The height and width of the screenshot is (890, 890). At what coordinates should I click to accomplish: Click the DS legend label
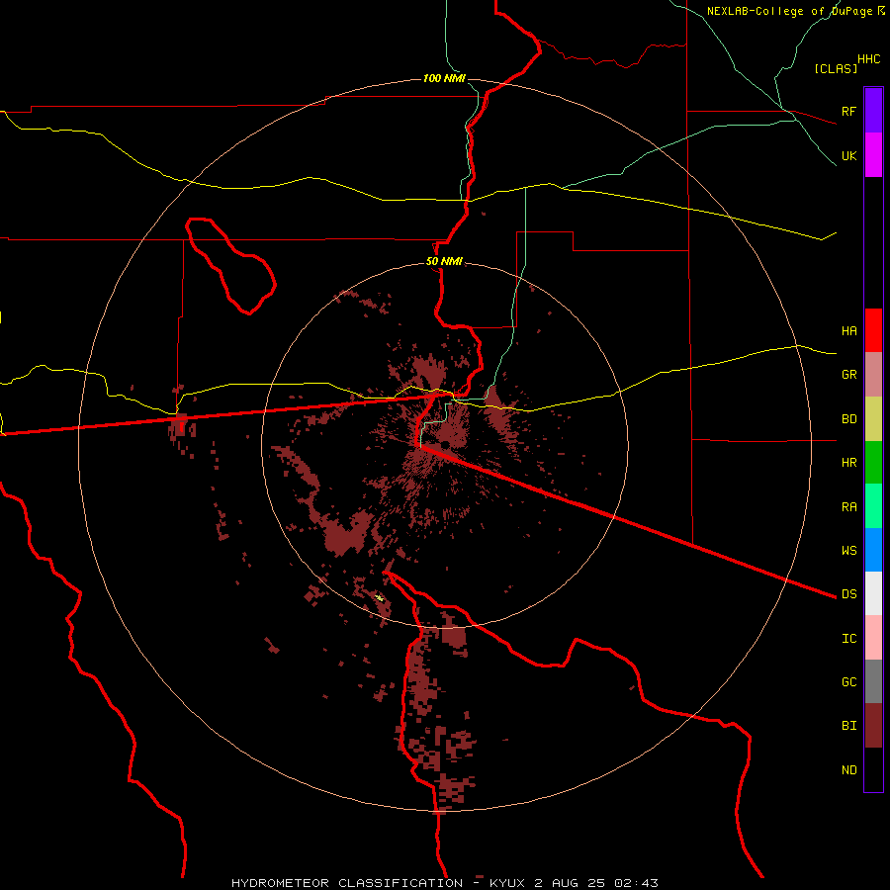point(848,593)
